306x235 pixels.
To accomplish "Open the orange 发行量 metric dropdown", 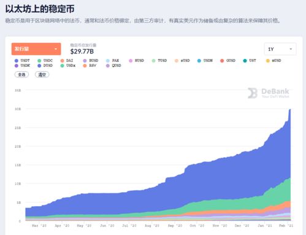I will tap(36, 49).
